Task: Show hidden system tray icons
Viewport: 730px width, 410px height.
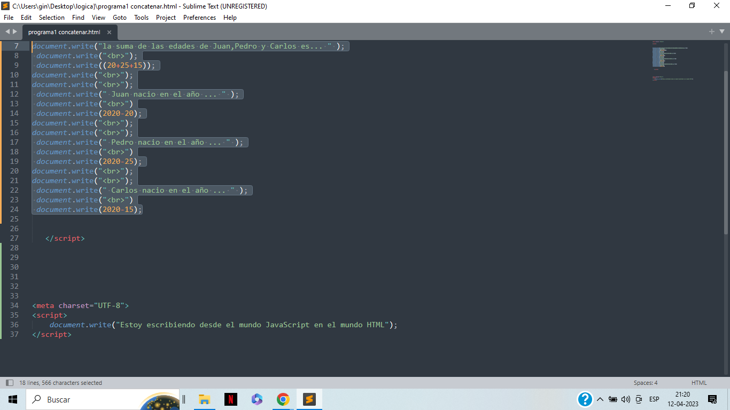Action: [x=600, y=399]
